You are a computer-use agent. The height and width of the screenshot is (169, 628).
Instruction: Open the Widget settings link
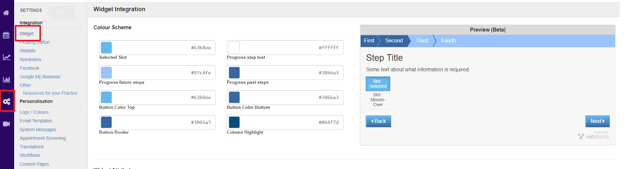coord(27,33)
